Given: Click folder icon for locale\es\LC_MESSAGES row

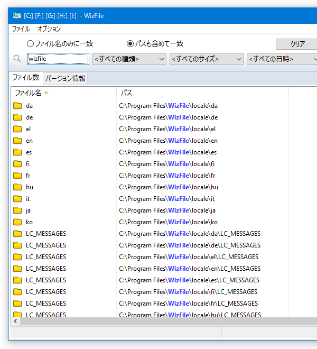Looking at the screenshot, I should click(x=17, y=280).
